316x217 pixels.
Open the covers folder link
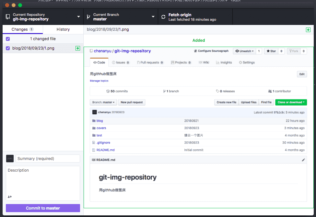pyautogui.click(x=101, y=128)
